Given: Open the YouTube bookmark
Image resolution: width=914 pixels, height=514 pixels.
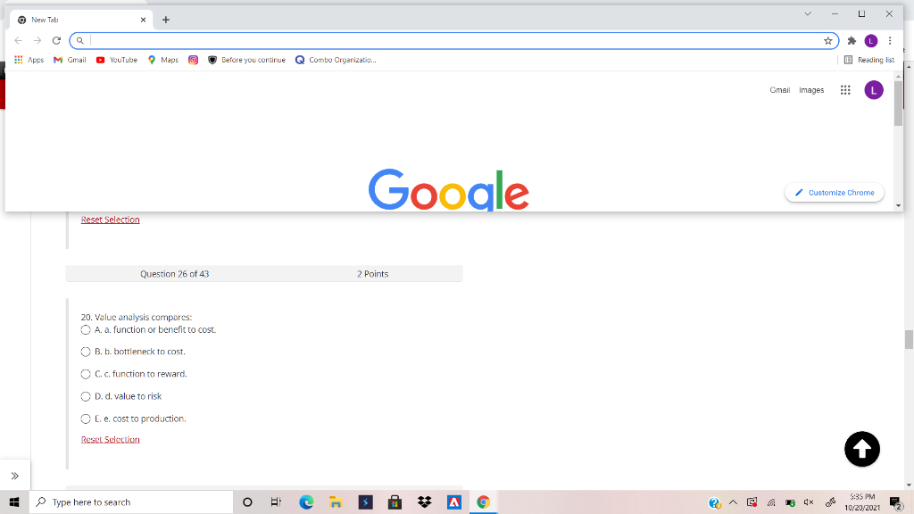Looking at the screenshot, I should tap(116, 60).
